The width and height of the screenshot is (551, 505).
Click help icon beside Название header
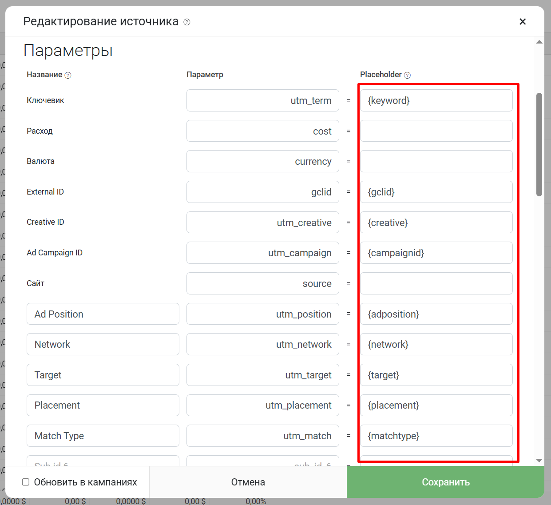[68, 75]
